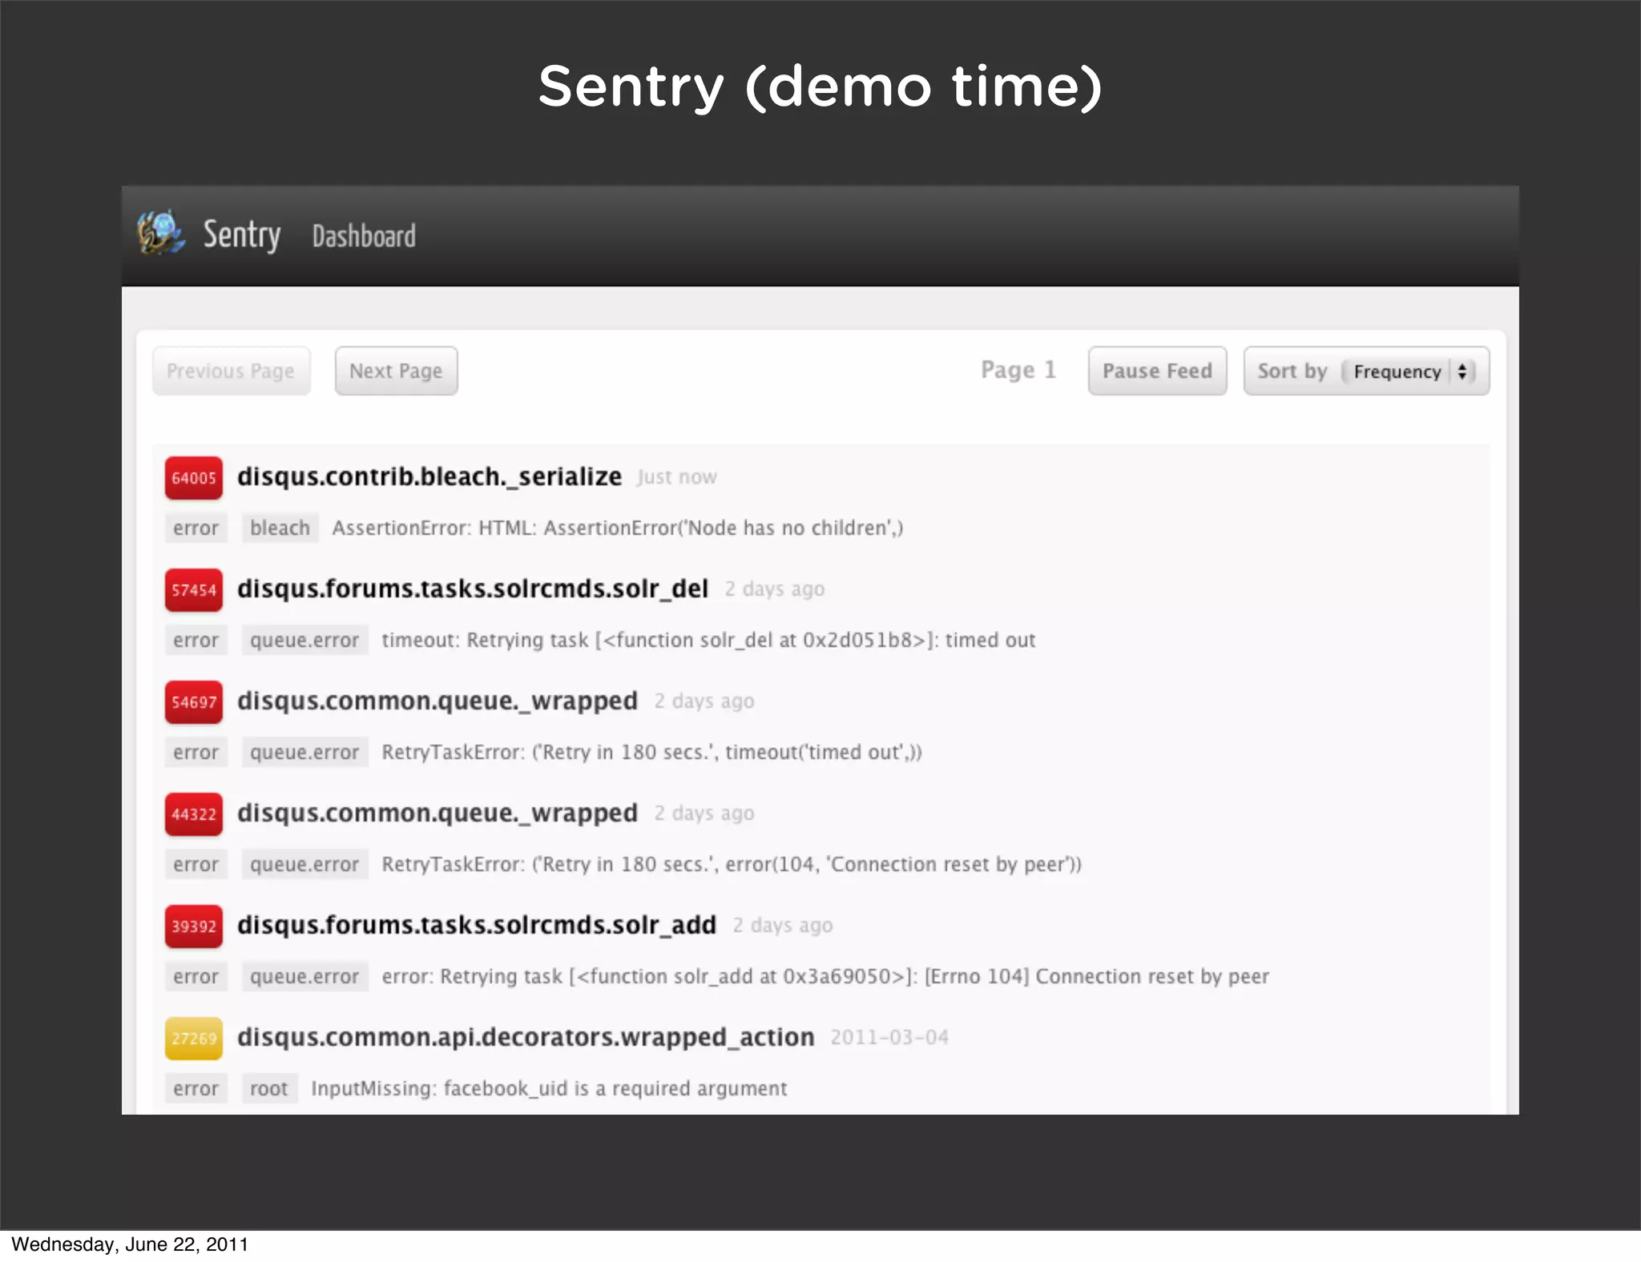Open disqus.contrib.bleach._serialize error

pyautogui.click(x=429, y=476)
